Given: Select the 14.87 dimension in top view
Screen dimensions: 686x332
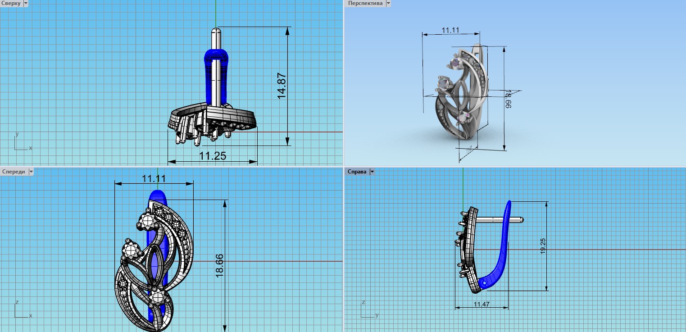Looking at the screenshot, I should (x=282, y=86).
